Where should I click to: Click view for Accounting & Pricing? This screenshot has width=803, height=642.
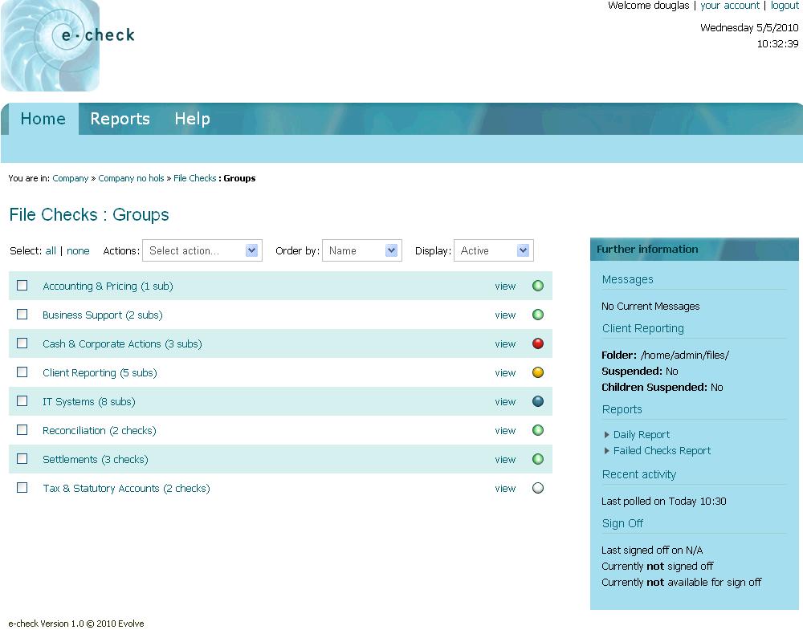[x=505, y=286]
